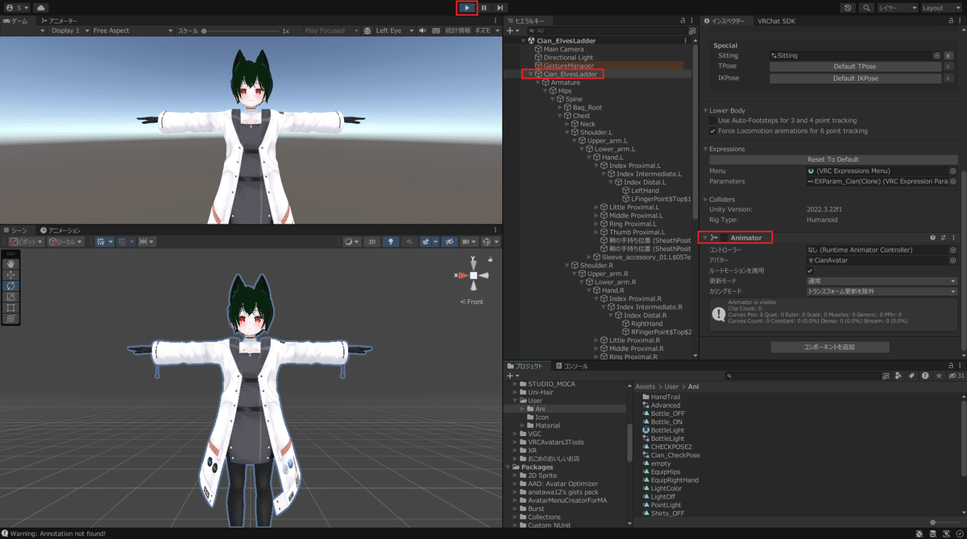Open the Left Eye camera dropdown
Viewport: 967px width, 539px height.
tap(392, 31)
